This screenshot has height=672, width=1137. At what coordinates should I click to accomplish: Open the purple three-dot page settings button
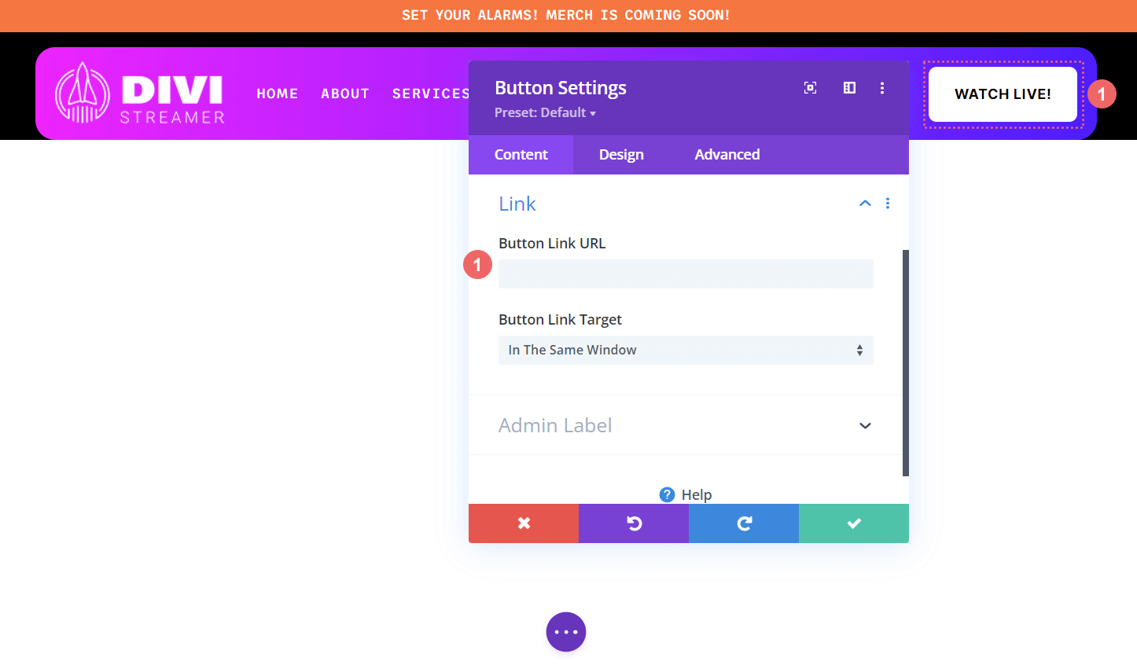[565, 631]
